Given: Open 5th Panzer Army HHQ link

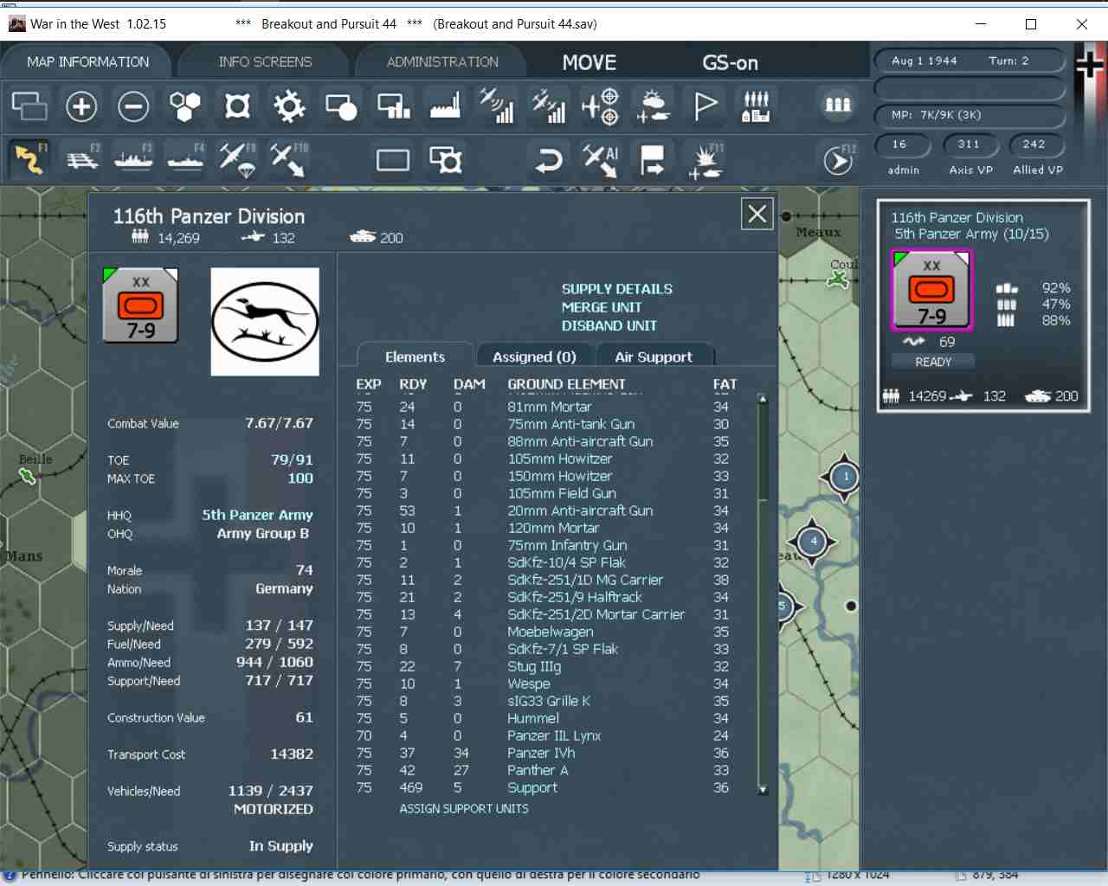Looking at the screenshot, I should (257, 515).
